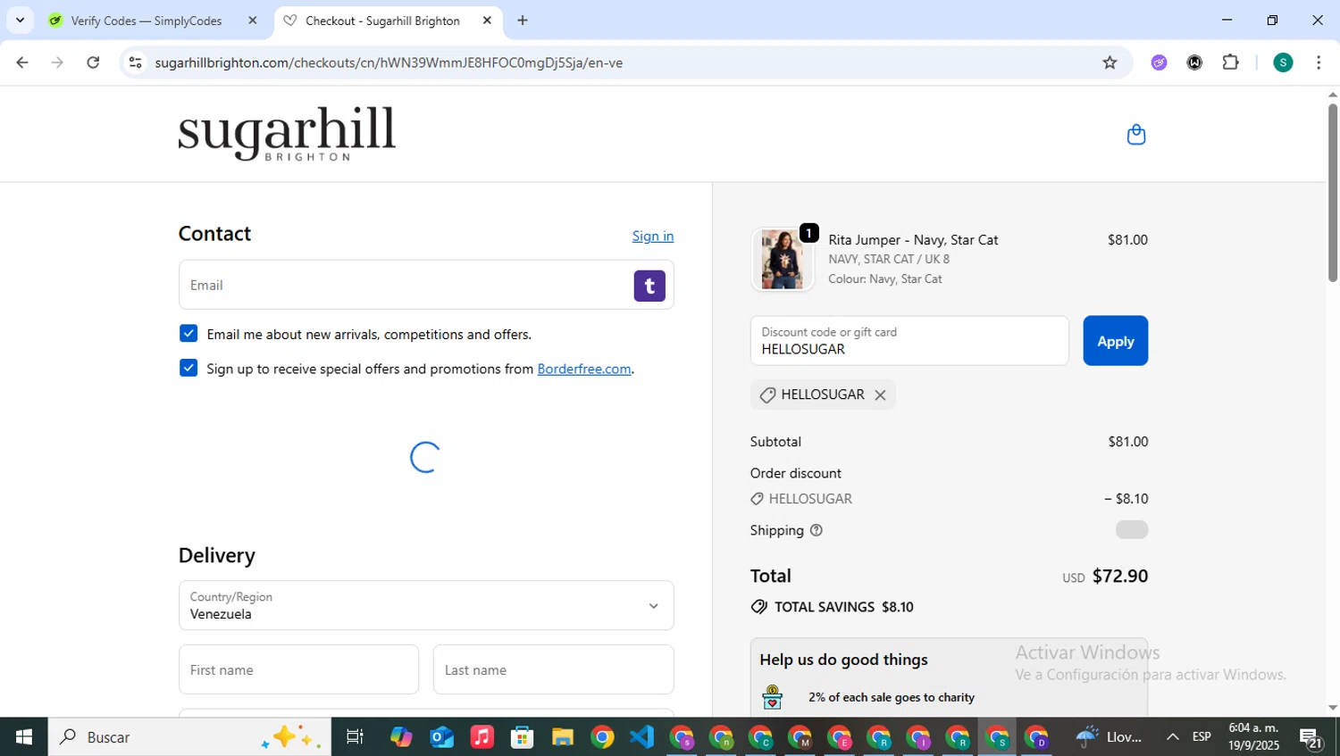Open the Copilot taskbar icon
This screenshot has width=1340, height=756.
(x=401, y=737)
